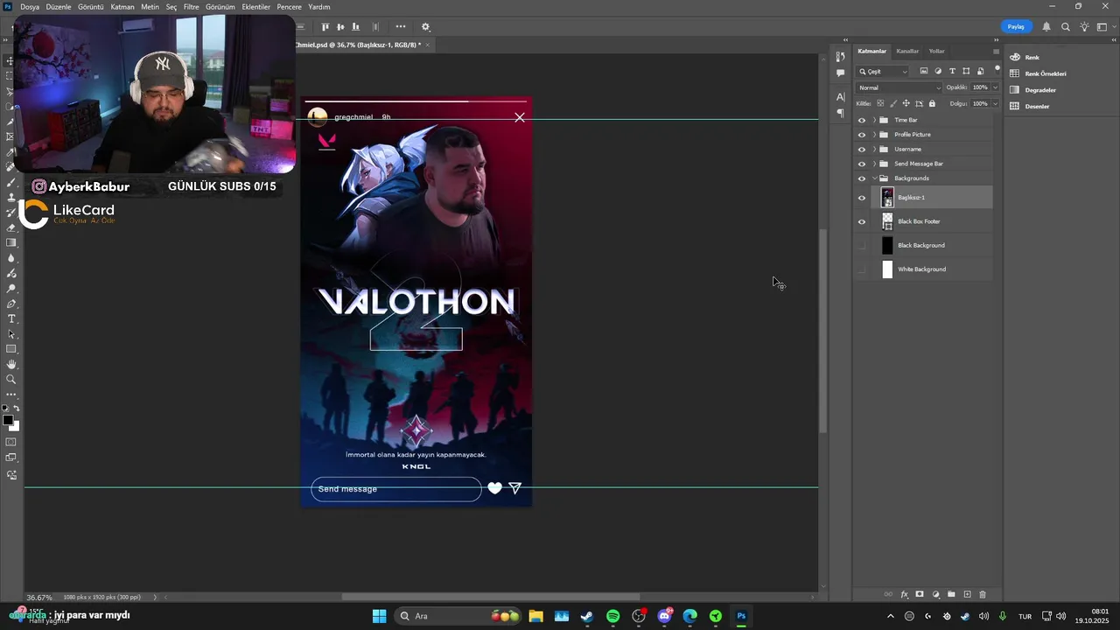Expand the Time Bar group

click(x=874, y=120)
